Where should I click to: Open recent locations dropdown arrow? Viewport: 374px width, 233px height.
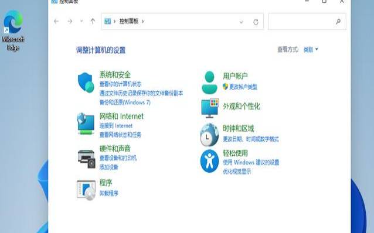point(81,21)
